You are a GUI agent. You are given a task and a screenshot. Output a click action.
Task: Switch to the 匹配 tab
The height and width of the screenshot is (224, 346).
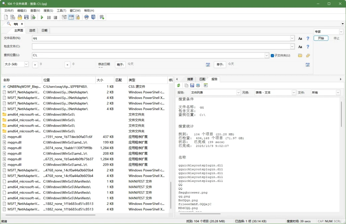(202, 79)
